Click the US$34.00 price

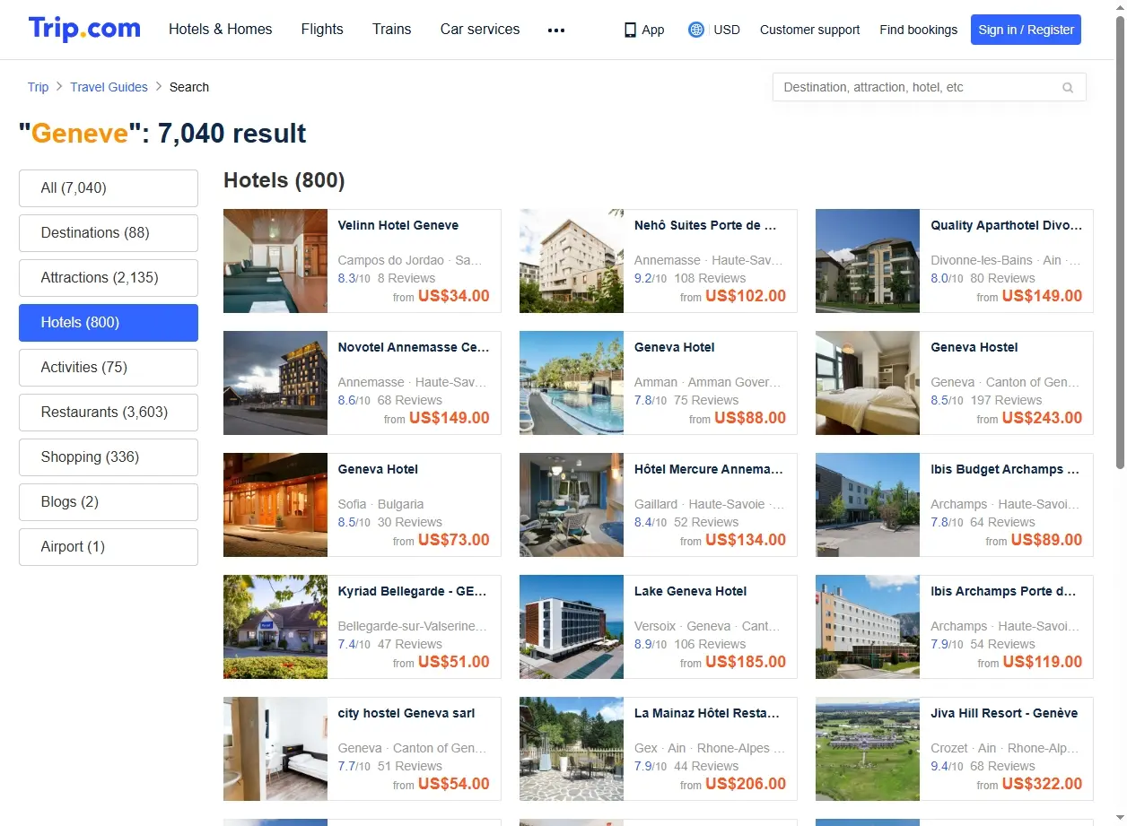(x=454, y=296)
